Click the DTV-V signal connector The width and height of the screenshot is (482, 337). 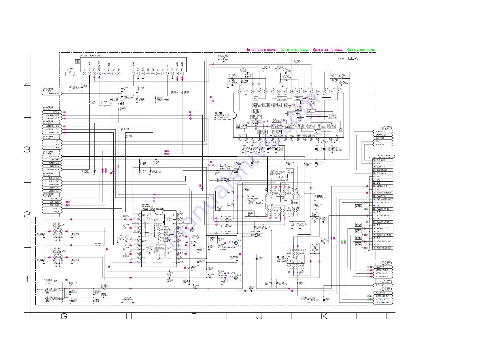pyautogui.click(x=52, y=112)
